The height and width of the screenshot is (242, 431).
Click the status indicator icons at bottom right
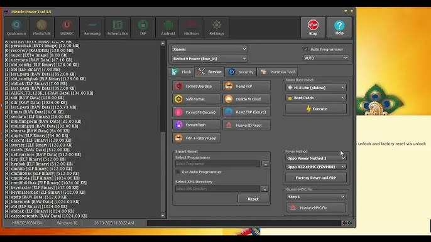pos(347,223)
